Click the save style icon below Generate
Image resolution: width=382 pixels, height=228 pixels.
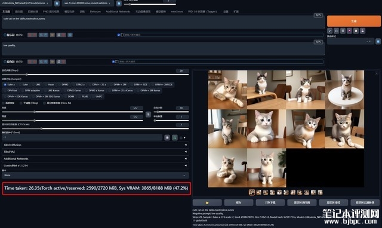tap(362, 31)
